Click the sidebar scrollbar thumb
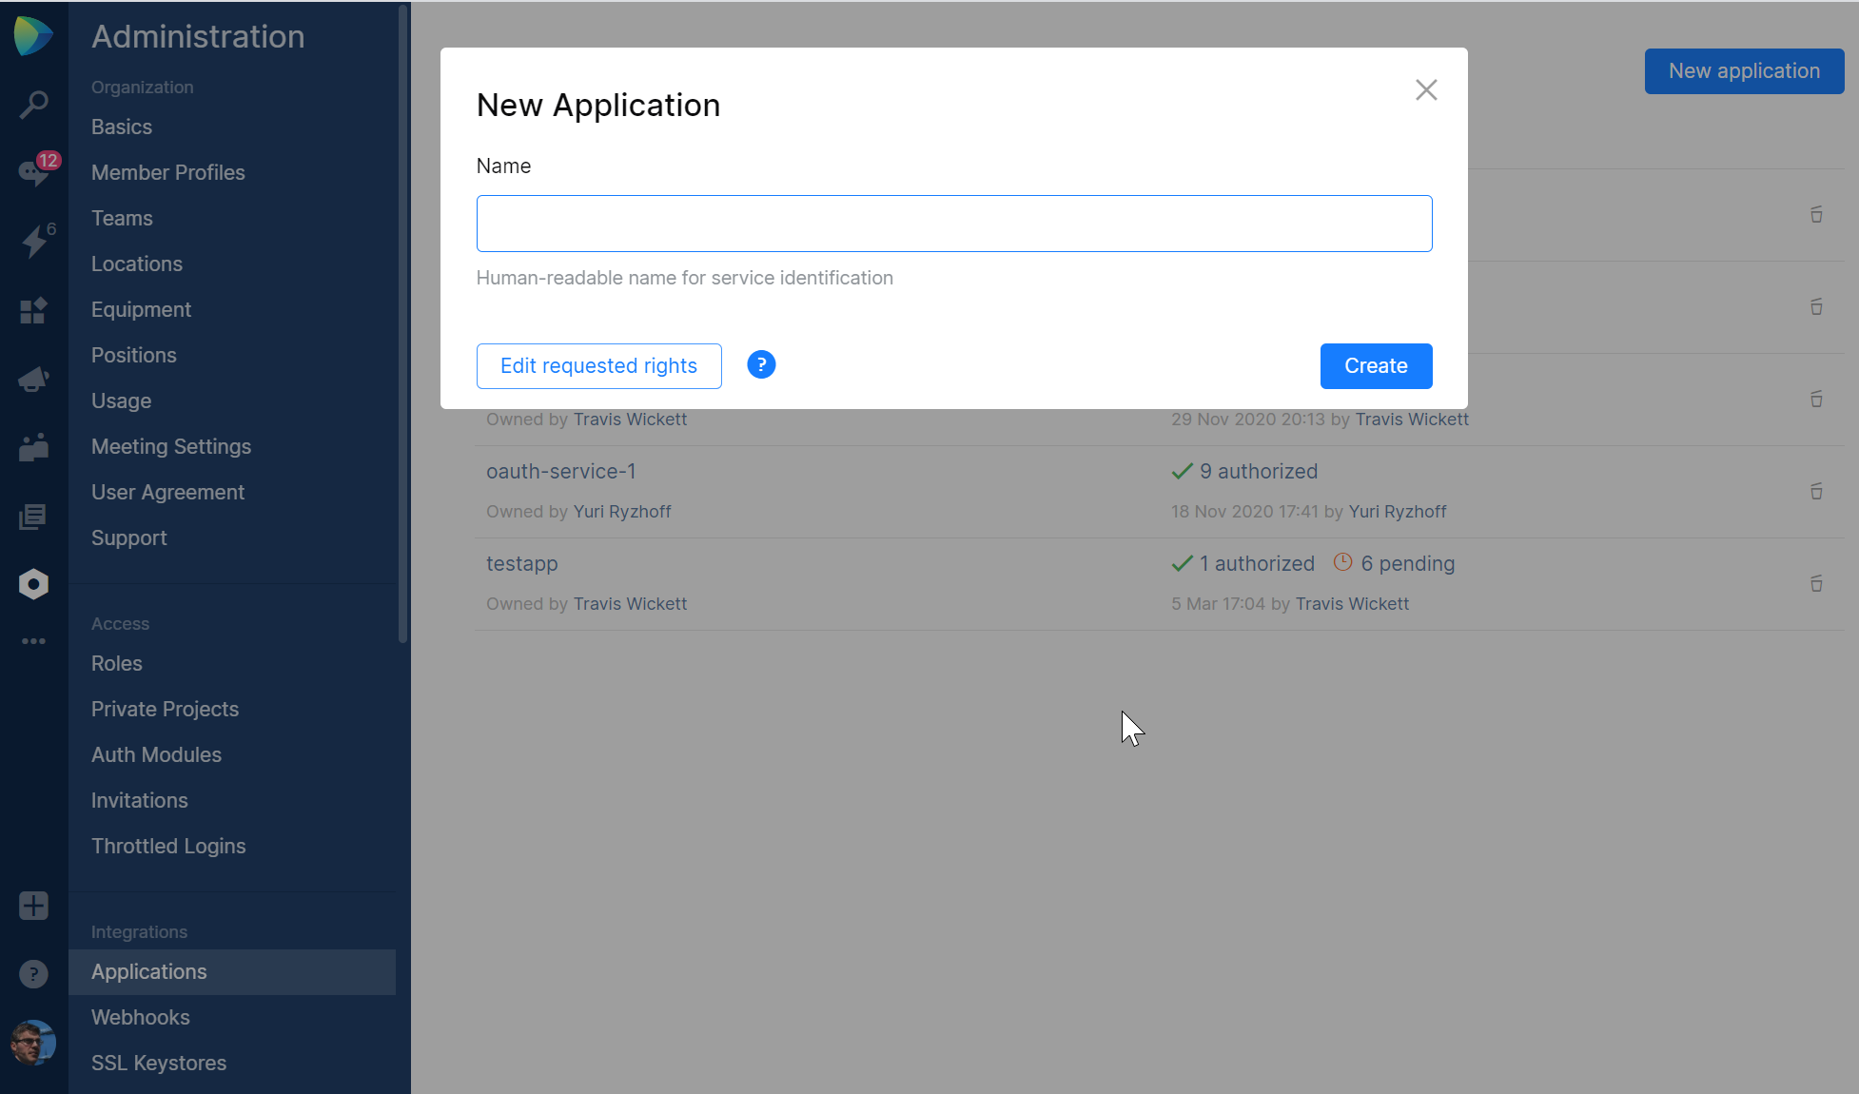1859x1094 pixels. click(403, 323)
